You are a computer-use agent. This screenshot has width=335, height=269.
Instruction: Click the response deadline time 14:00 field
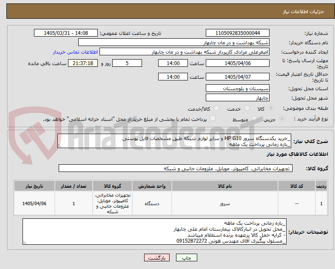click(x=173, y=63)
